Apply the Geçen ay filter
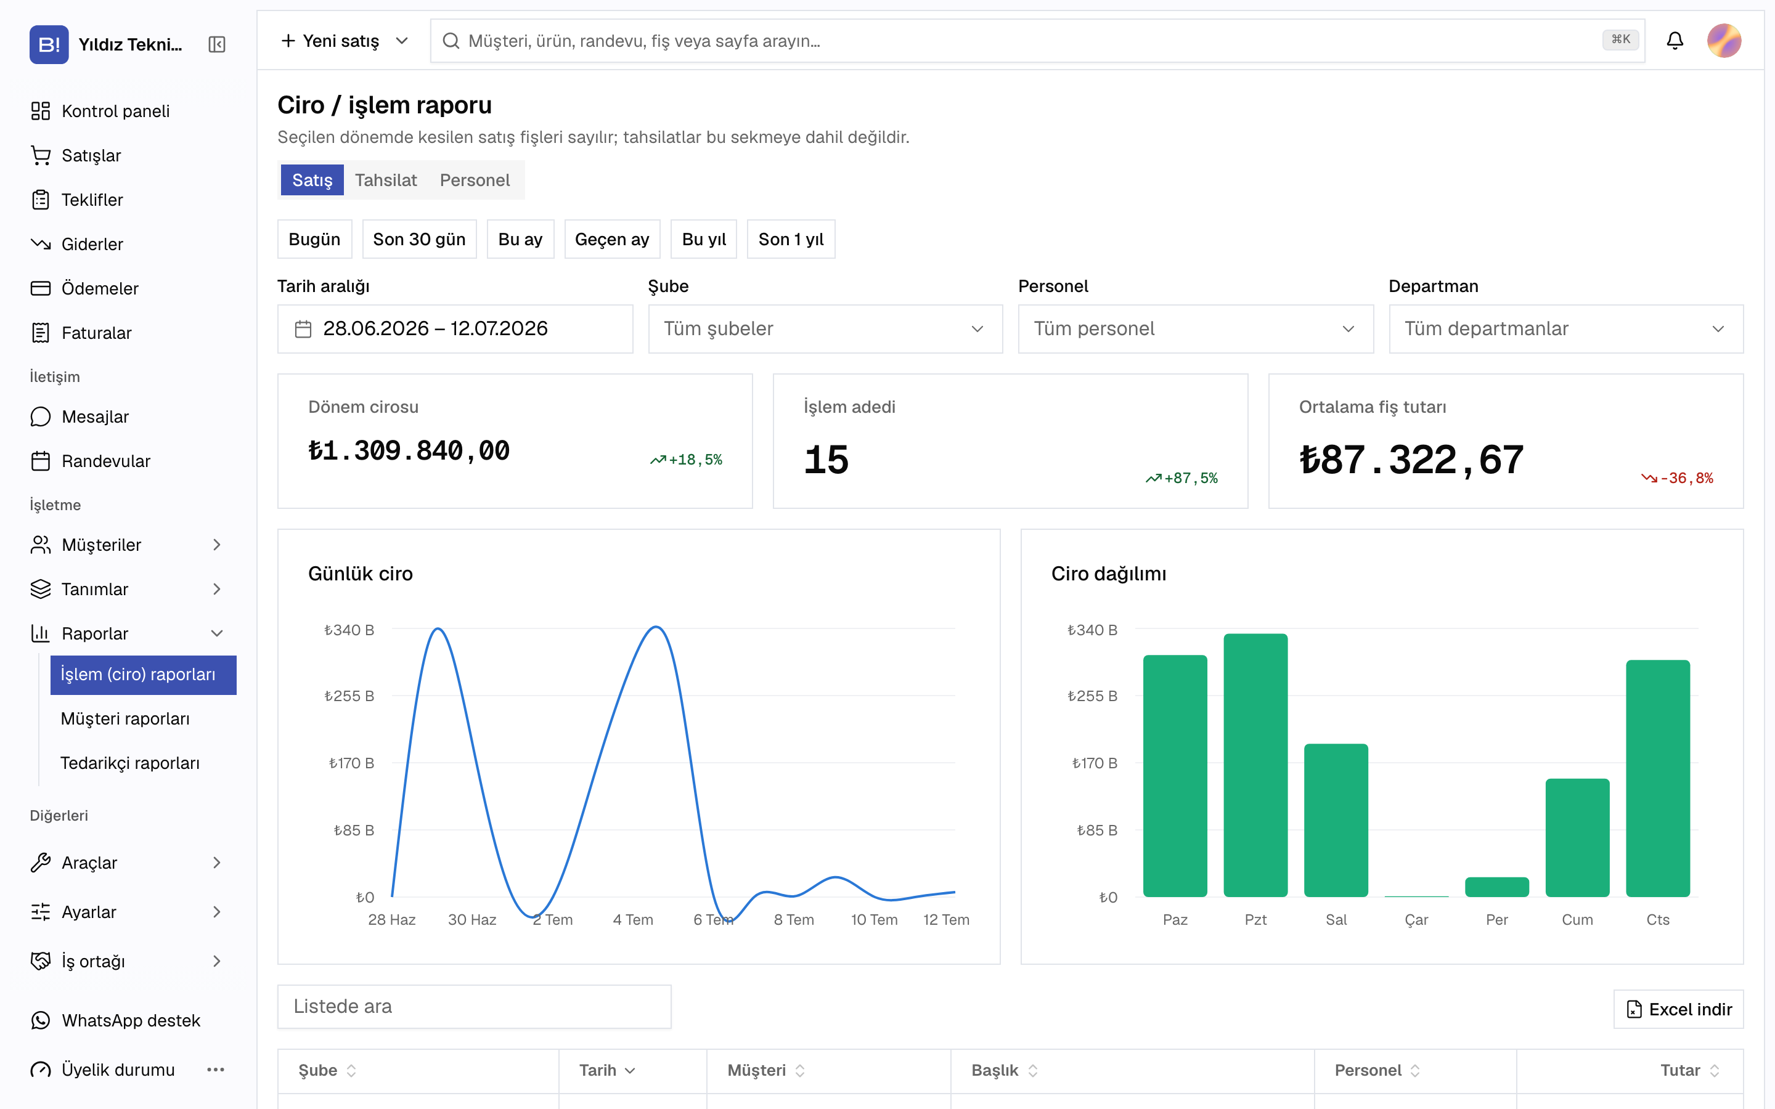This screenshot has width=1775, height=1109. coord(612,239)
